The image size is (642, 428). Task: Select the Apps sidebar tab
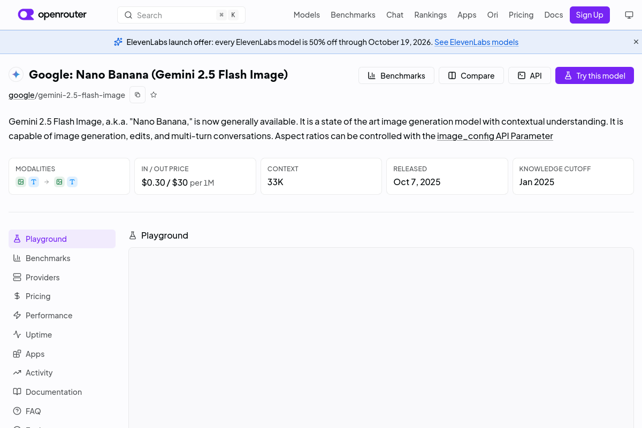[62, 354]
